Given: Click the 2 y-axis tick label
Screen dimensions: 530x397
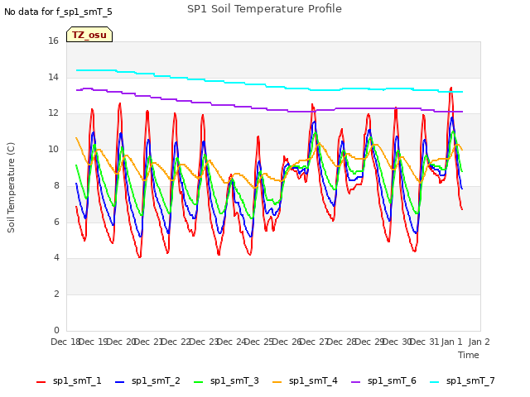Looking at the screenshot, I should click(56, 294).
